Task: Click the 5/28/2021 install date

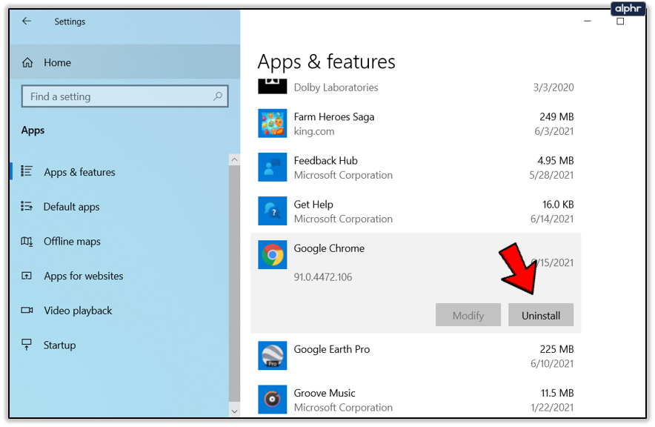Action: [x=551, y=176]
